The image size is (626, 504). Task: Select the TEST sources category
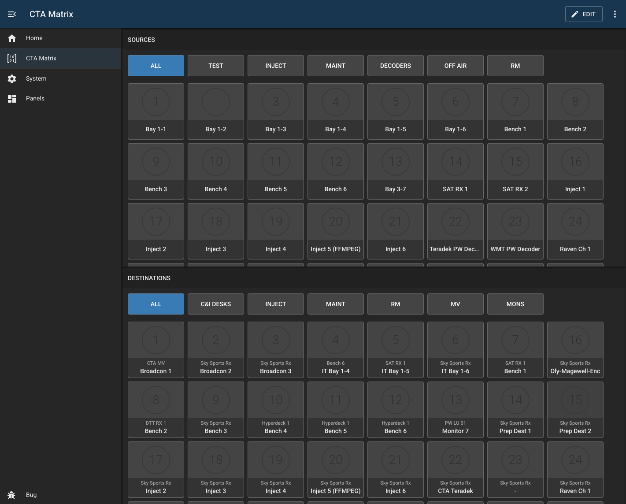coord(215,66)
